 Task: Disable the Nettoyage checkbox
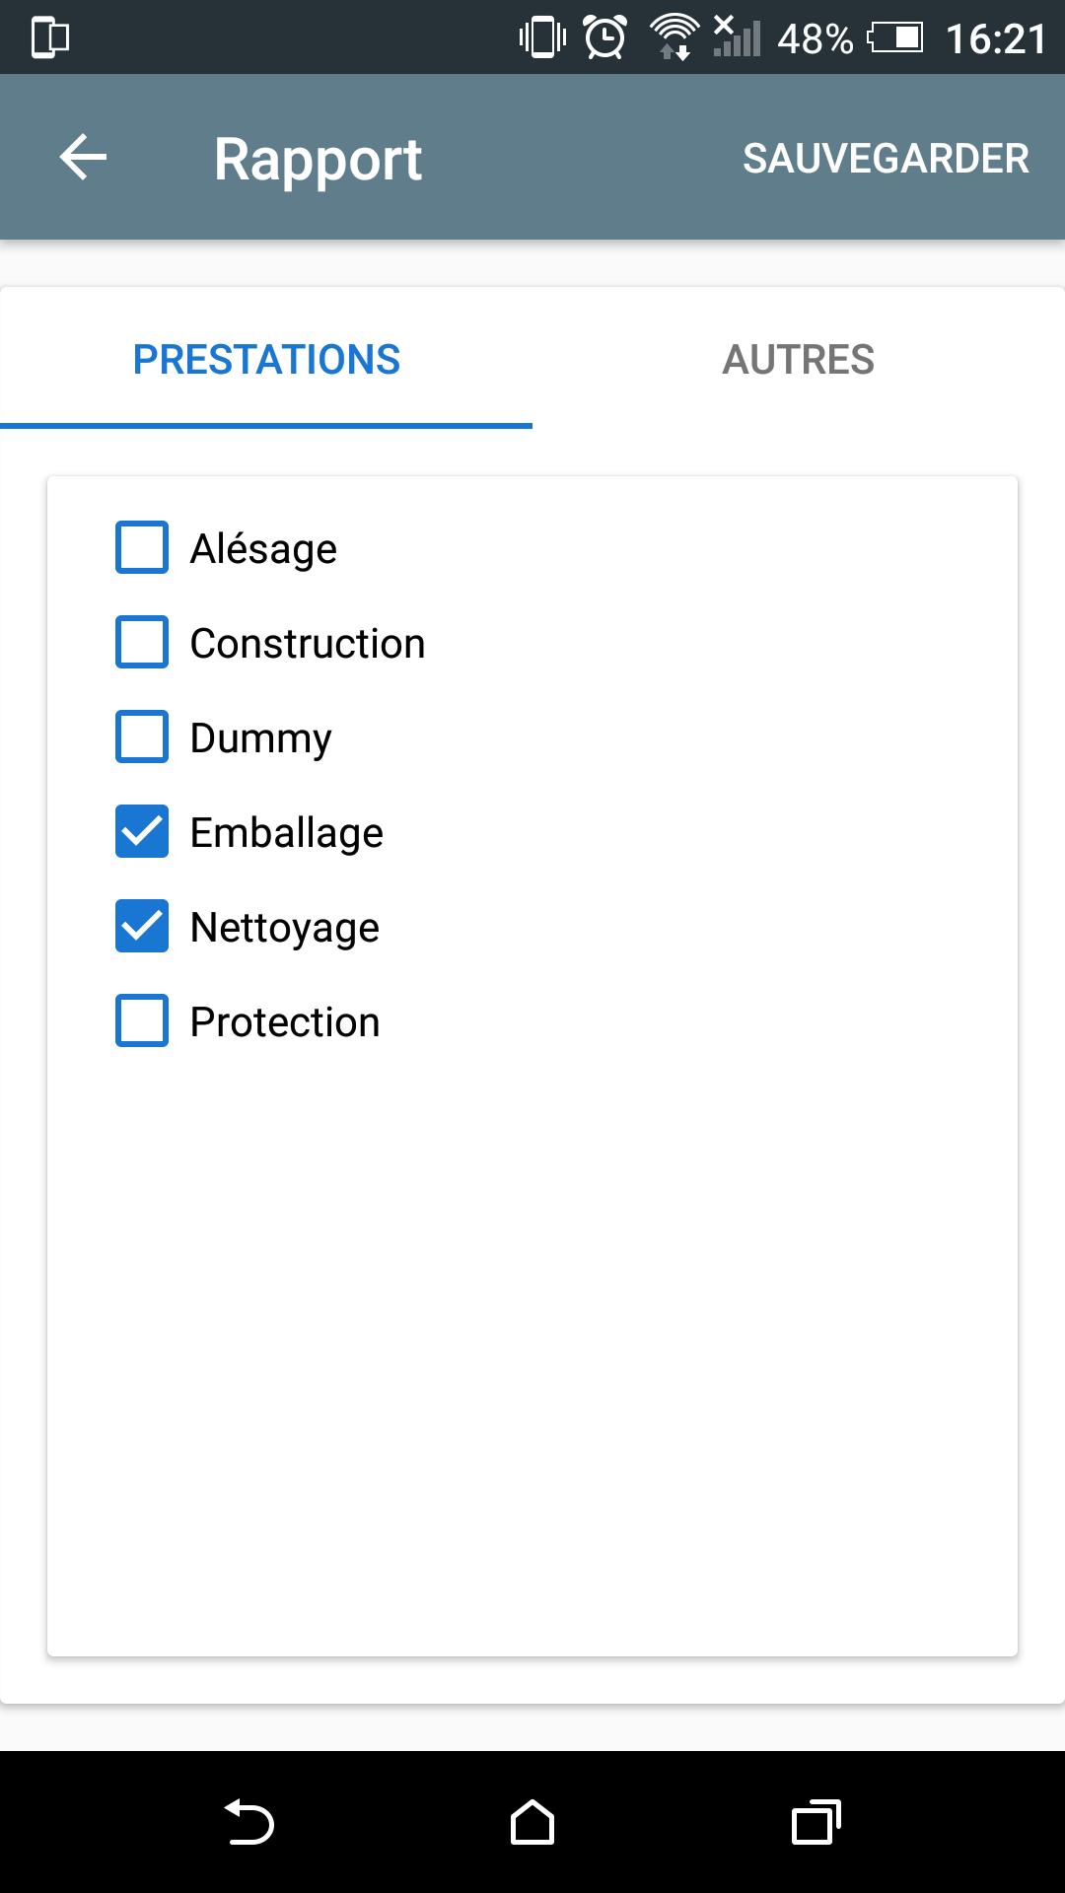(x=142, y=926)
